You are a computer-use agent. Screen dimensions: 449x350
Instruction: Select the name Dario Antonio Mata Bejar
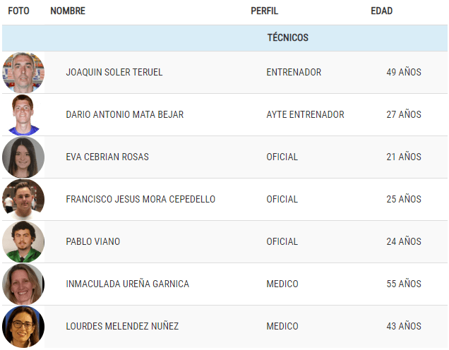coord(124,114)
